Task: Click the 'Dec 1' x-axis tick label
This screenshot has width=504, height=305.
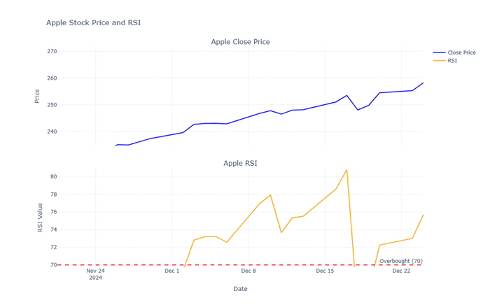Action: pyautogui.click(x=172, y=271)
